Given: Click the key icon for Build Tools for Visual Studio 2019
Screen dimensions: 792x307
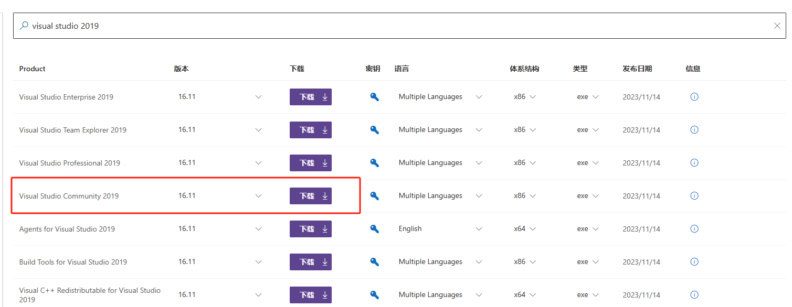Looking at the screenshot, I should (x=374, y=262).
